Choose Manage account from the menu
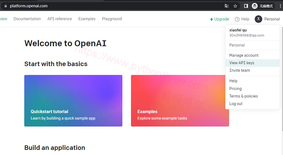Screen dimensions: 283x155 click(253, 55)
